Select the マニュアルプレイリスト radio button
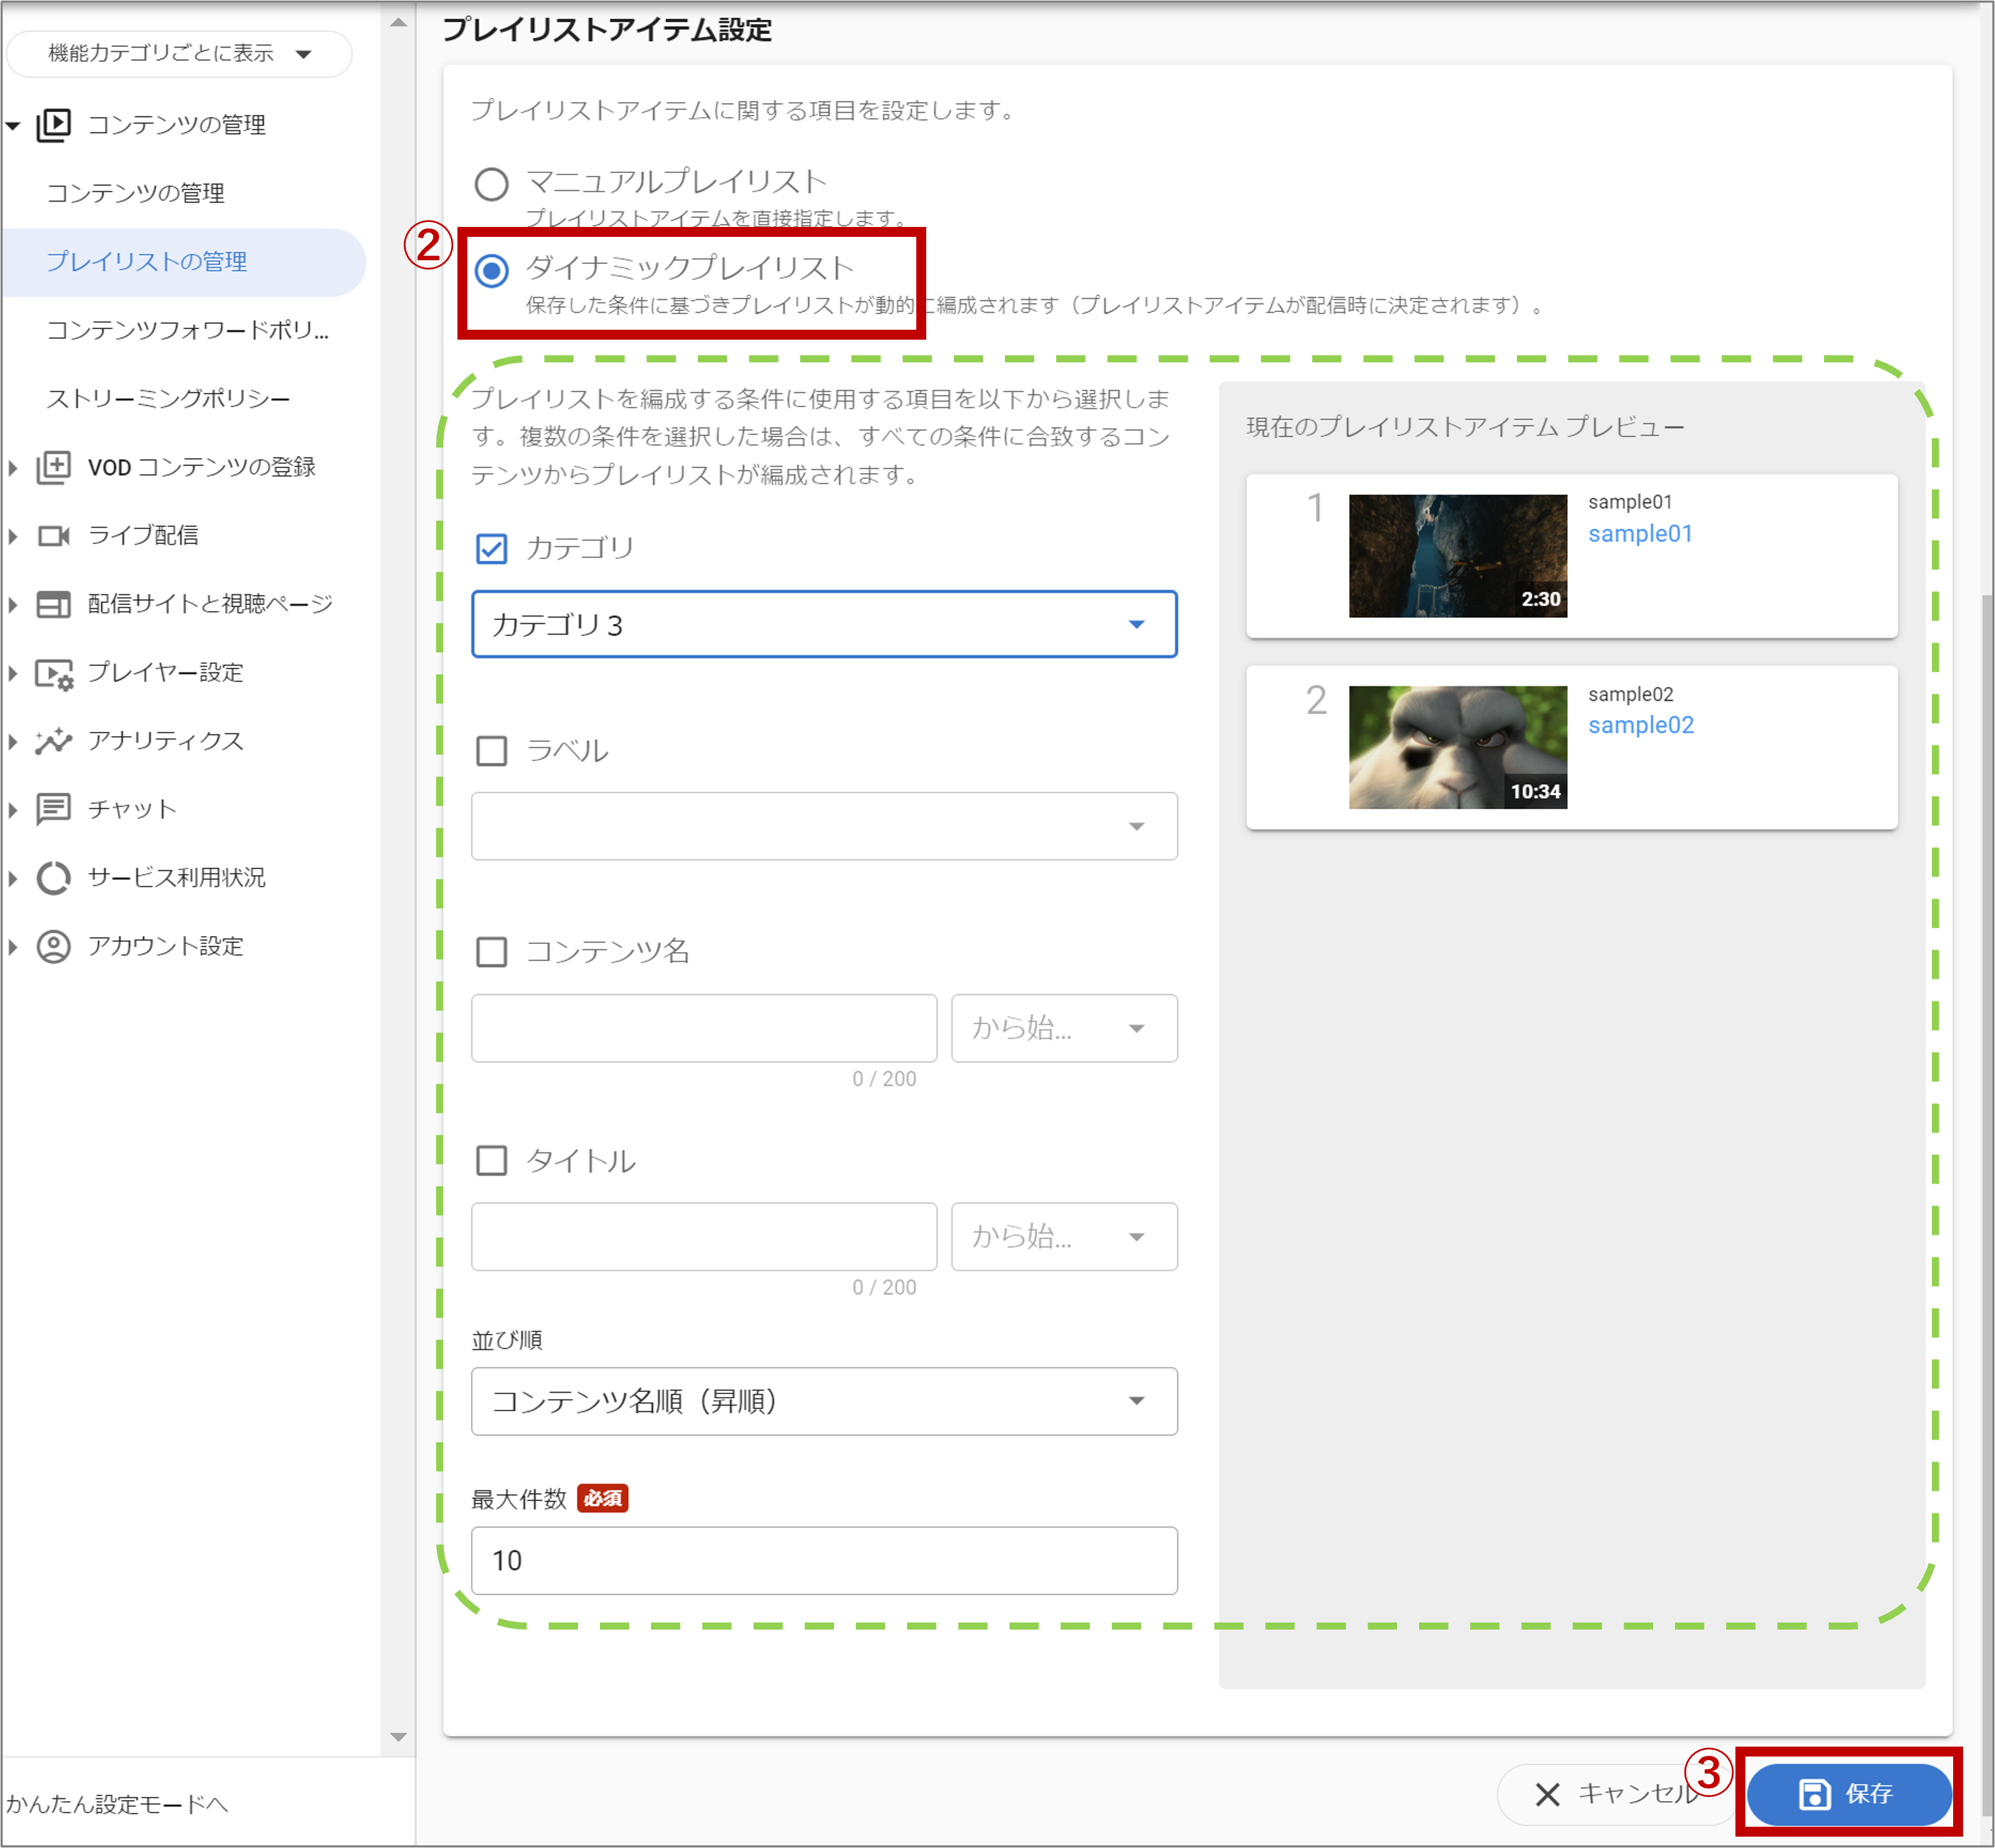The image size is (1995, 1848). (491, 184)
